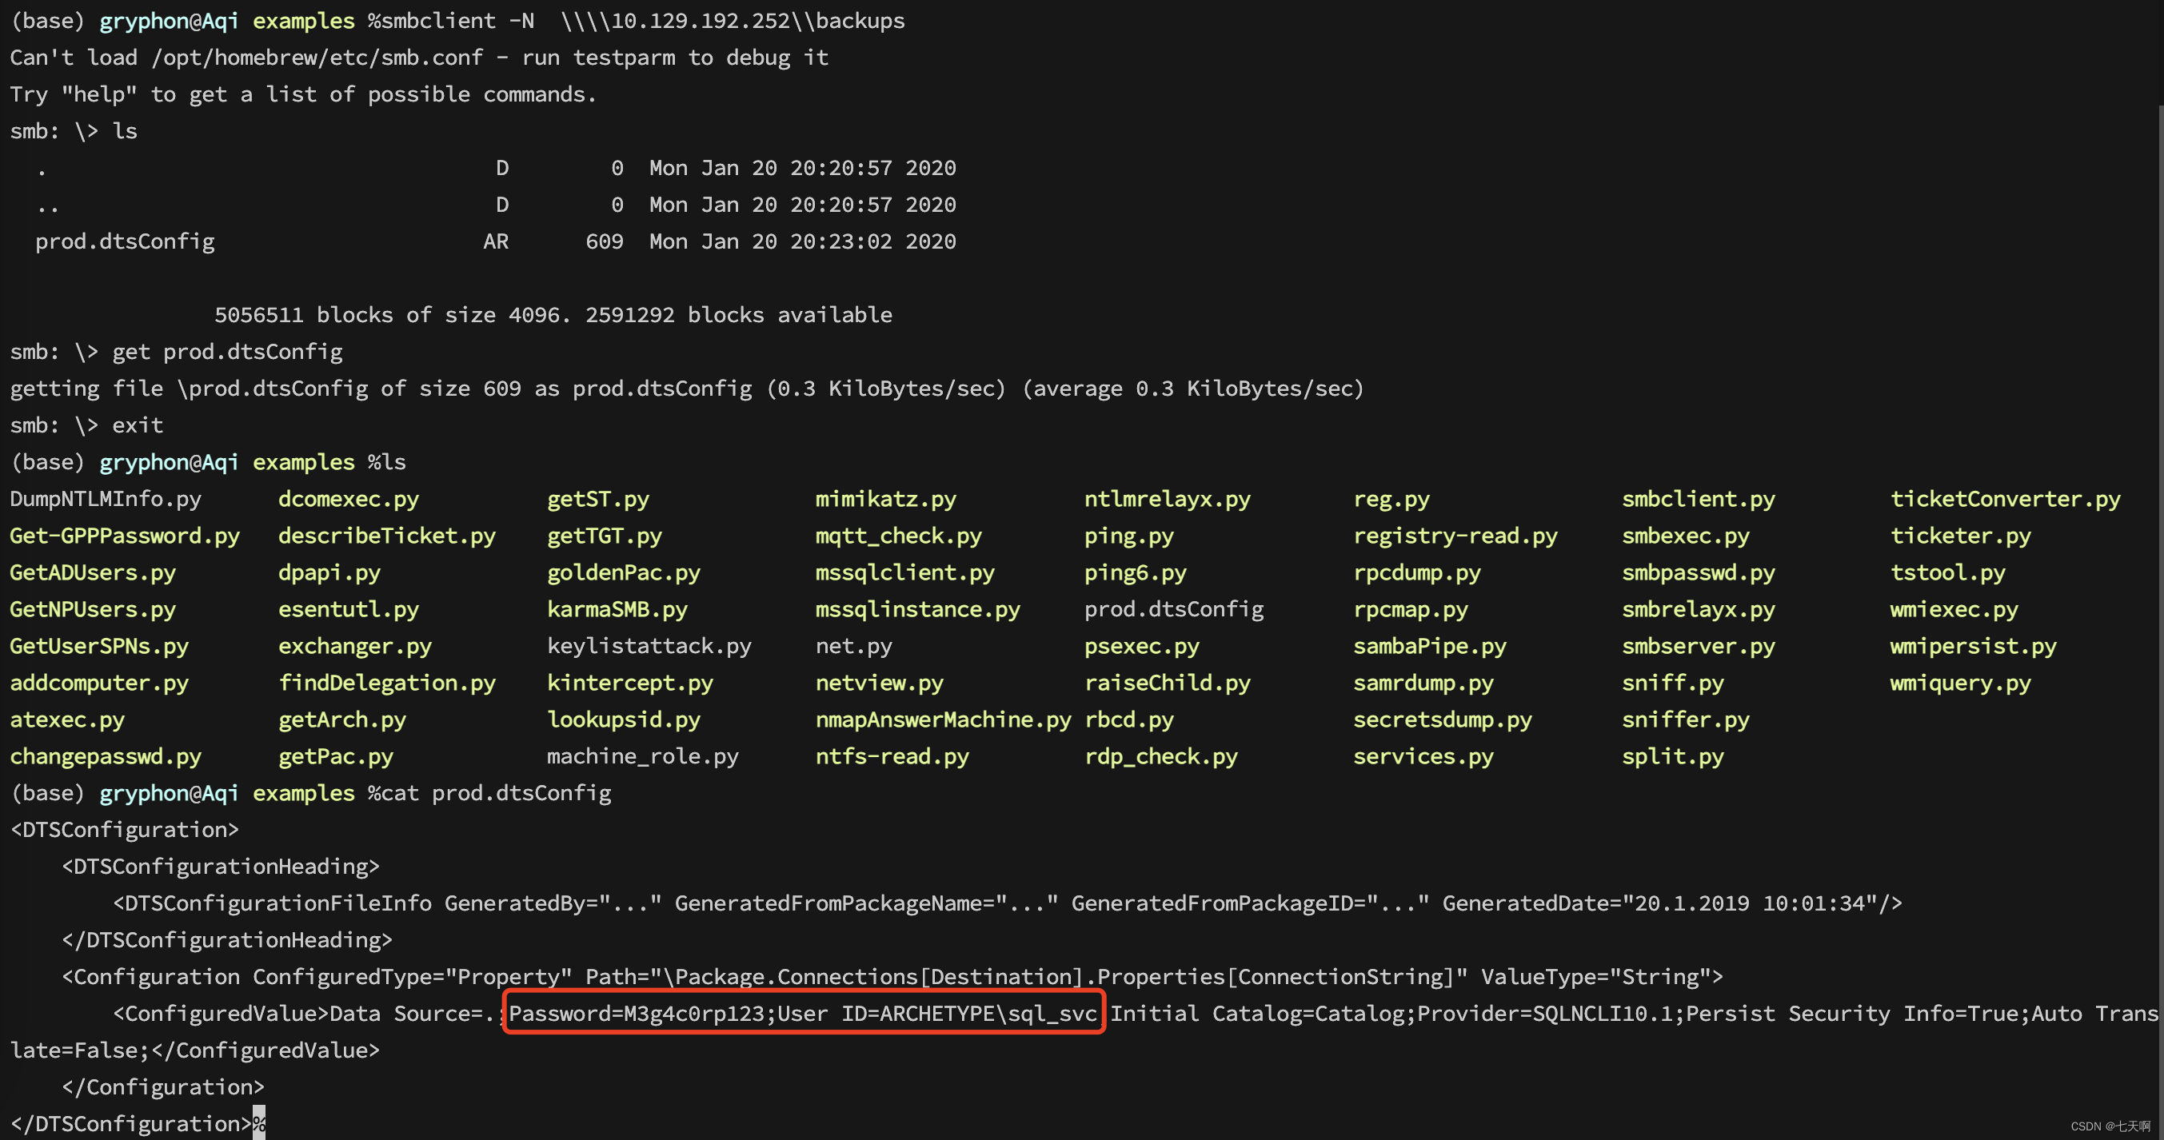
Task: Click ticketer.py file name
Action: [x=1961, y=536]
